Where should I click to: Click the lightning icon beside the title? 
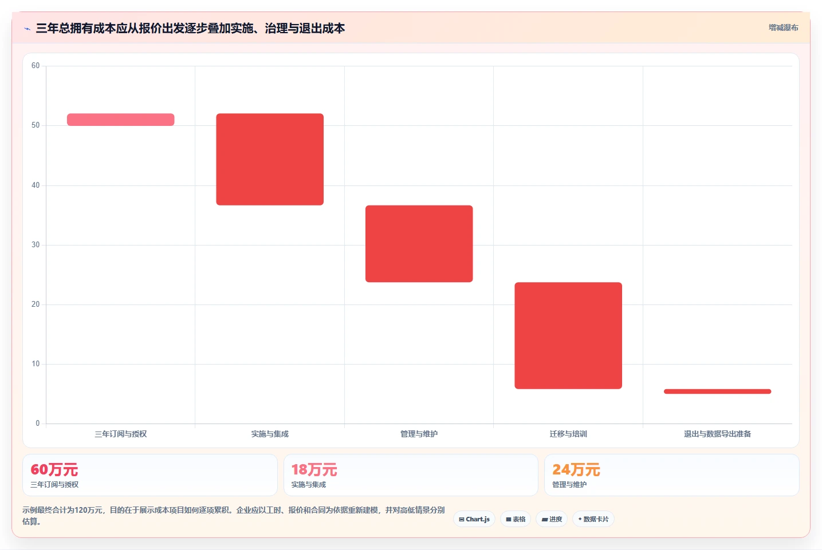click(27, 29)
